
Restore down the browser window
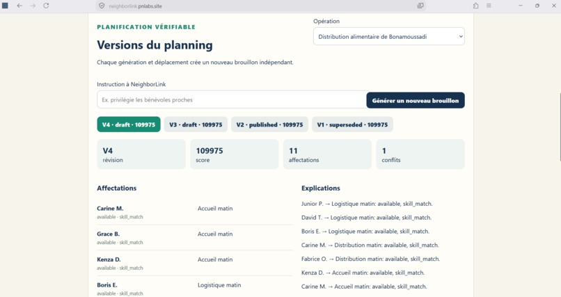coord(537,6)
